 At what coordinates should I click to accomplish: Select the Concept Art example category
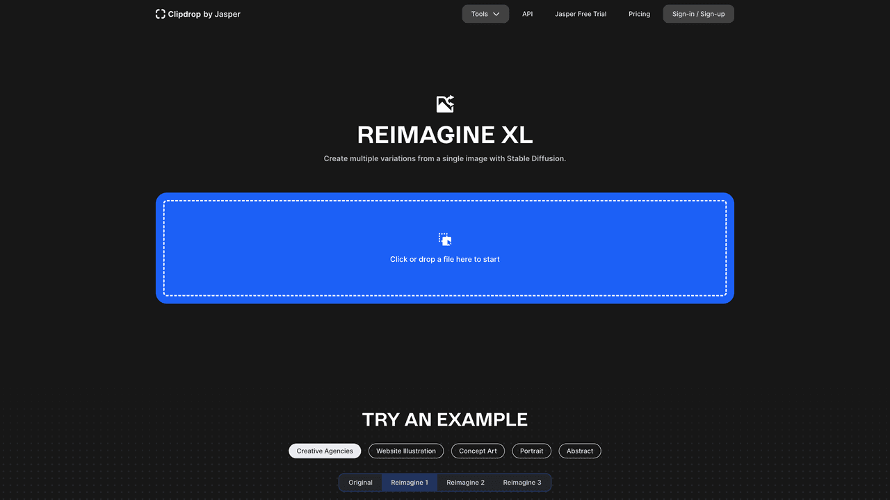478,451
